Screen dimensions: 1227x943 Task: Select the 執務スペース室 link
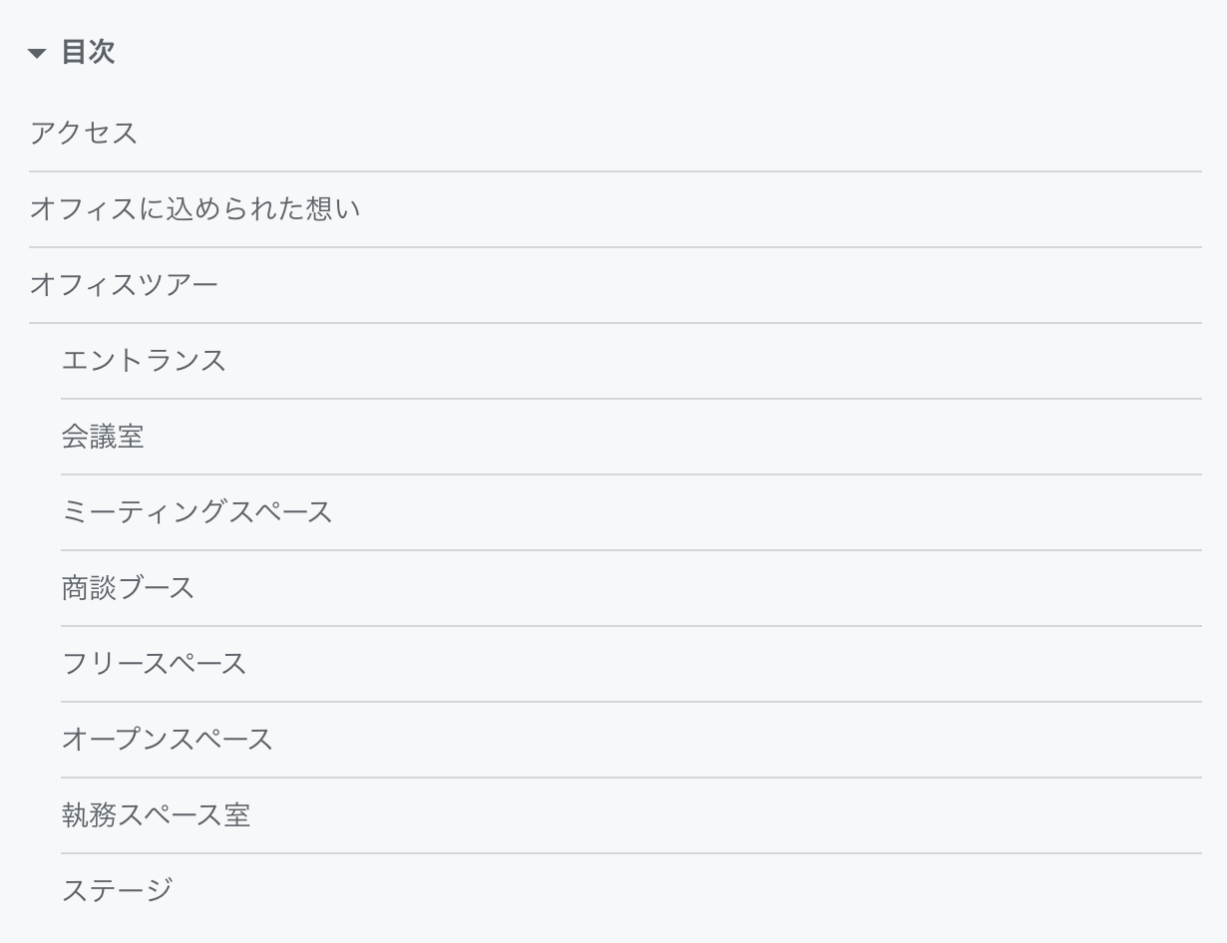pos(156,814)
